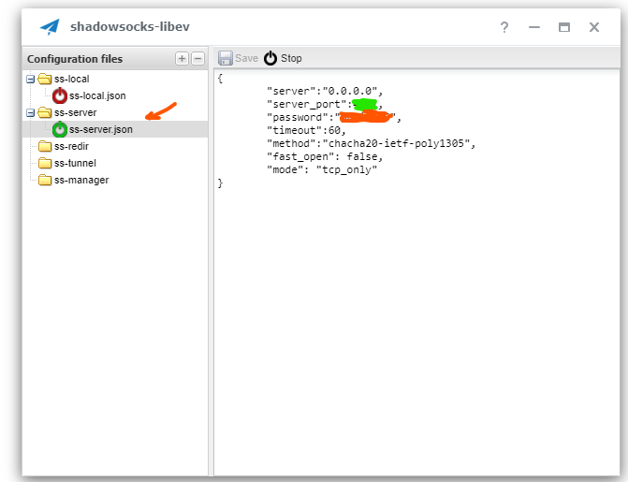The image size is (628, 482).
Task: Collapse the ss-local tree node
Action: [31, 79]
